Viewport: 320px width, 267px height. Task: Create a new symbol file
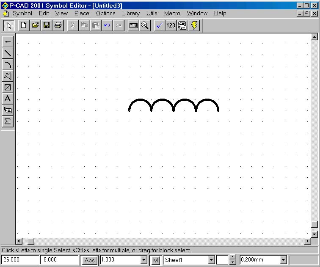tap(24, 25)
